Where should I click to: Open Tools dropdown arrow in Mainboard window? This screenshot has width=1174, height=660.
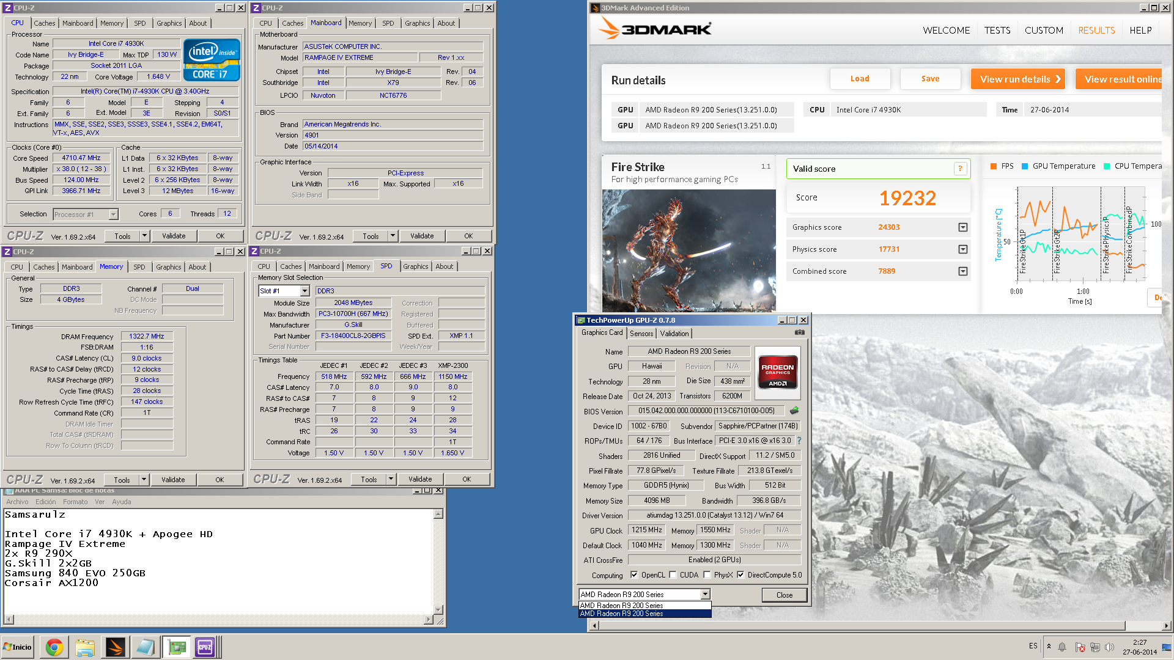(x=393, y=236)
